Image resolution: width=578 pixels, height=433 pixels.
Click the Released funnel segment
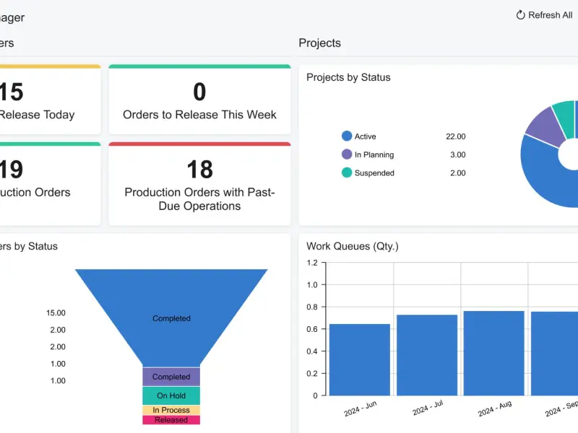[171, 420]
